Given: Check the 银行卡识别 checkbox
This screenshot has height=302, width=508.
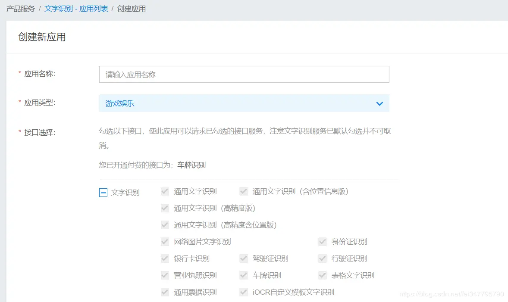Looking at the screenshot, I should point(164,258).
